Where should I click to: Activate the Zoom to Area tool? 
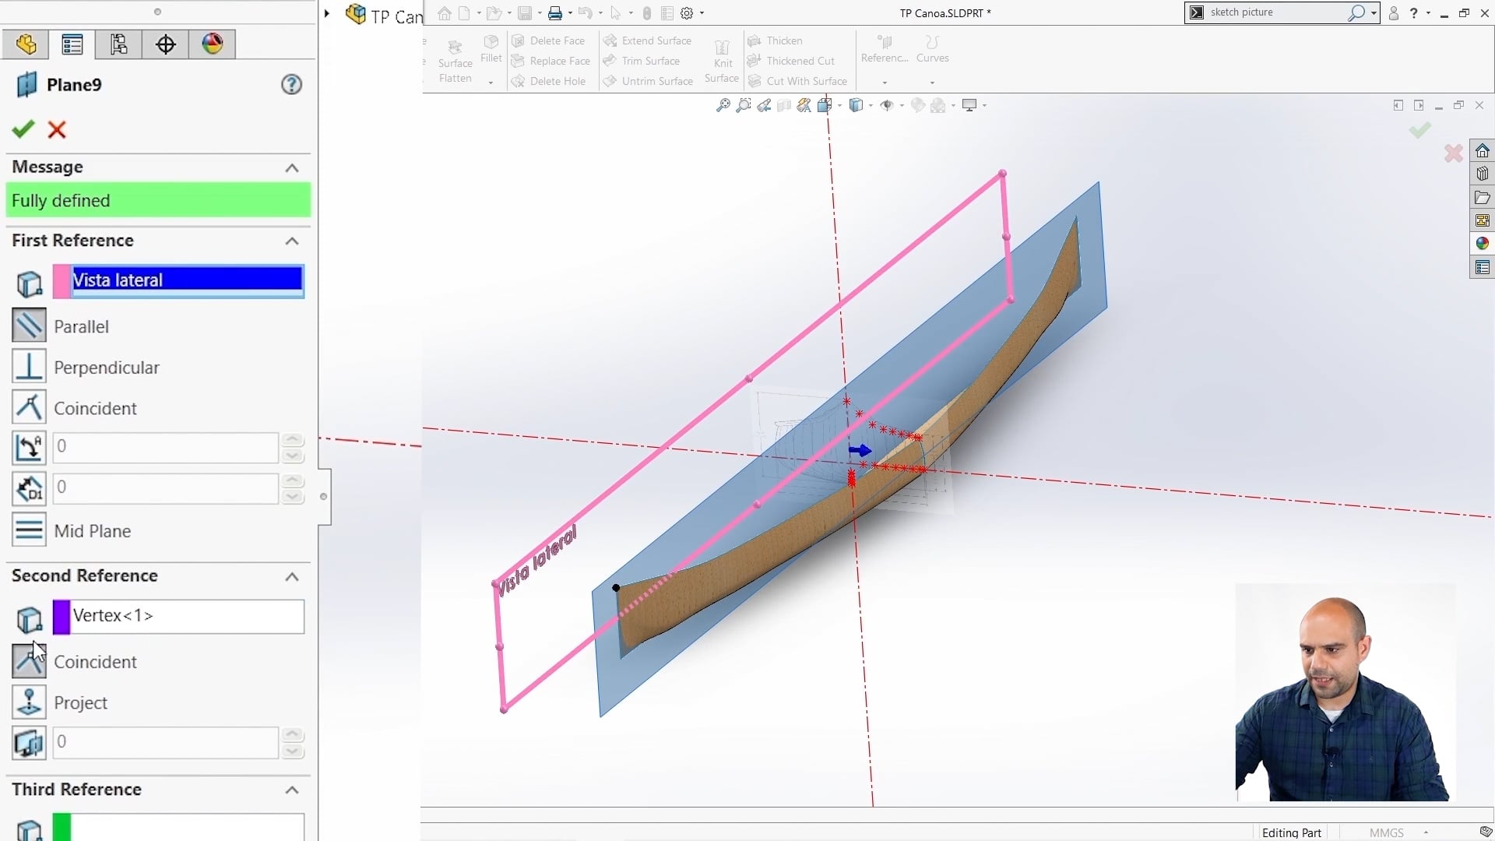click(744, 105)
